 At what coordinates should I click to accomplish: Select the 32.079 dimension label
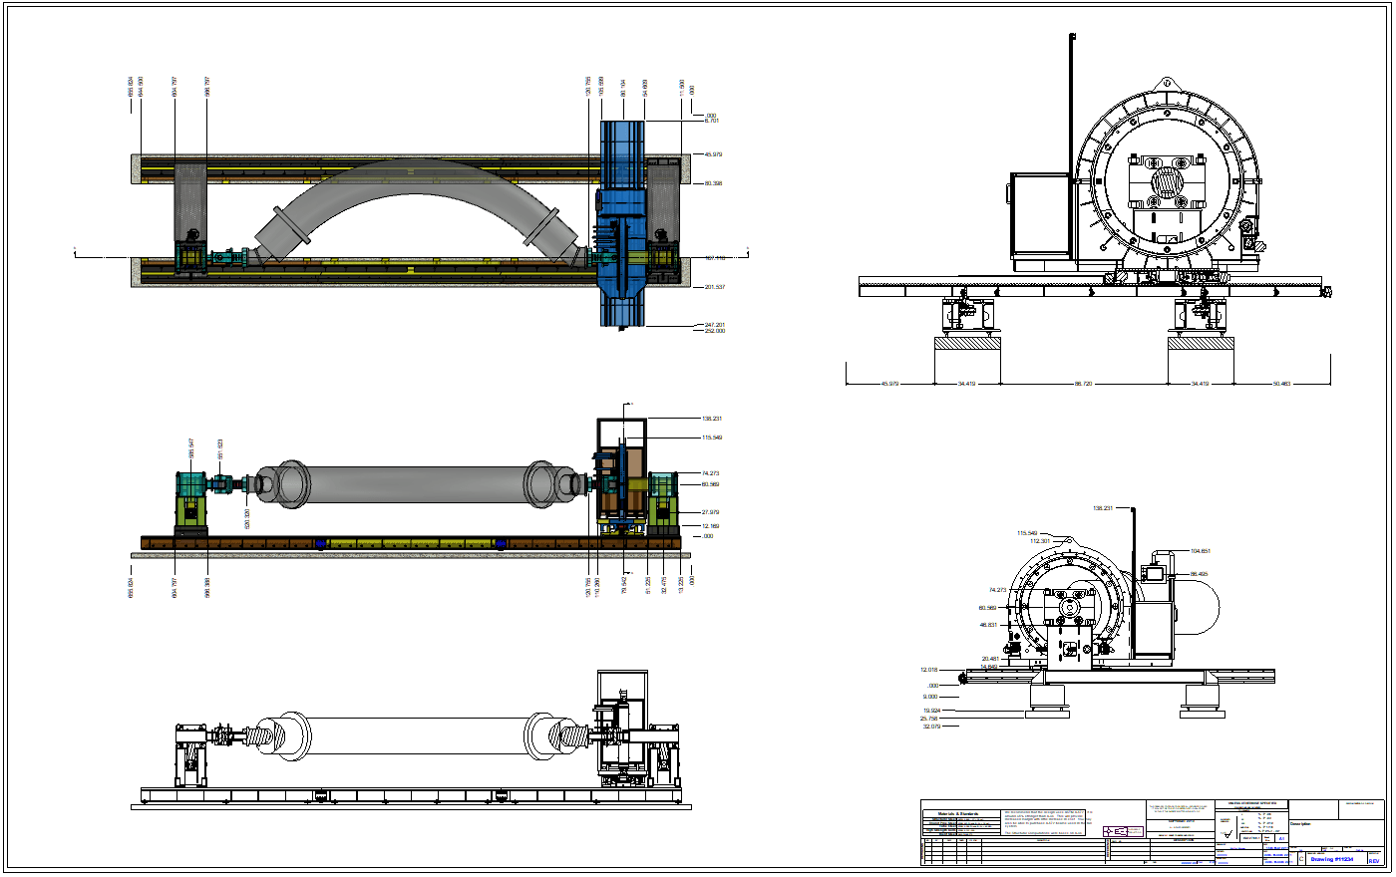931,726
